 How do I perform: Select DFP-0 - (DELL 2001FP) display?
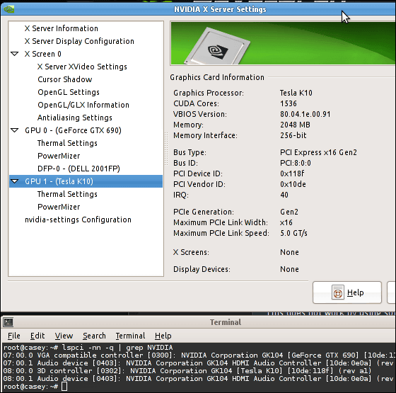click(x=78, y=169)
